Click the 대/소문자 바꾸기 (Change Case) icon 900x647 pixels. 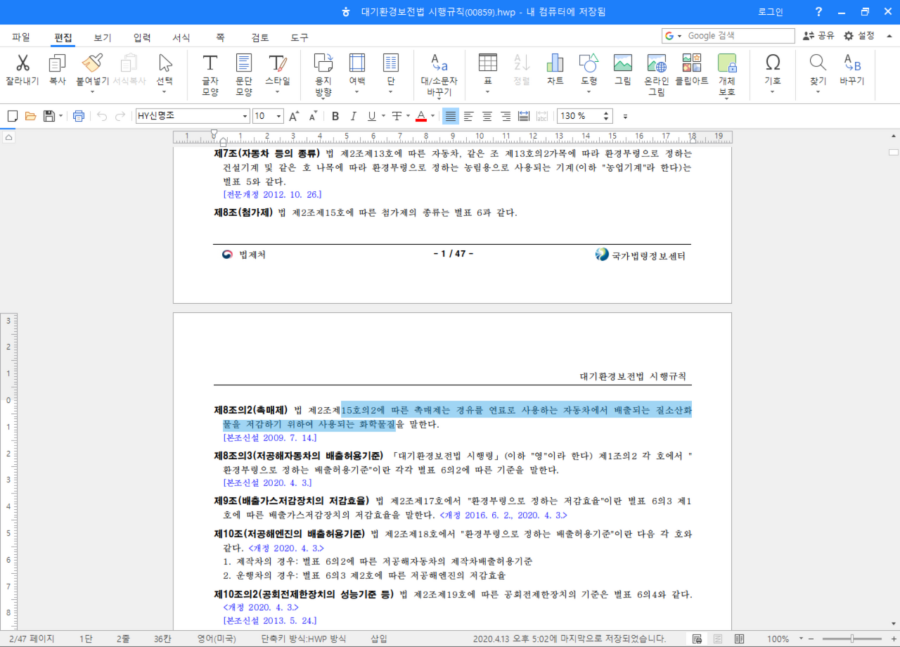point(439,63)
